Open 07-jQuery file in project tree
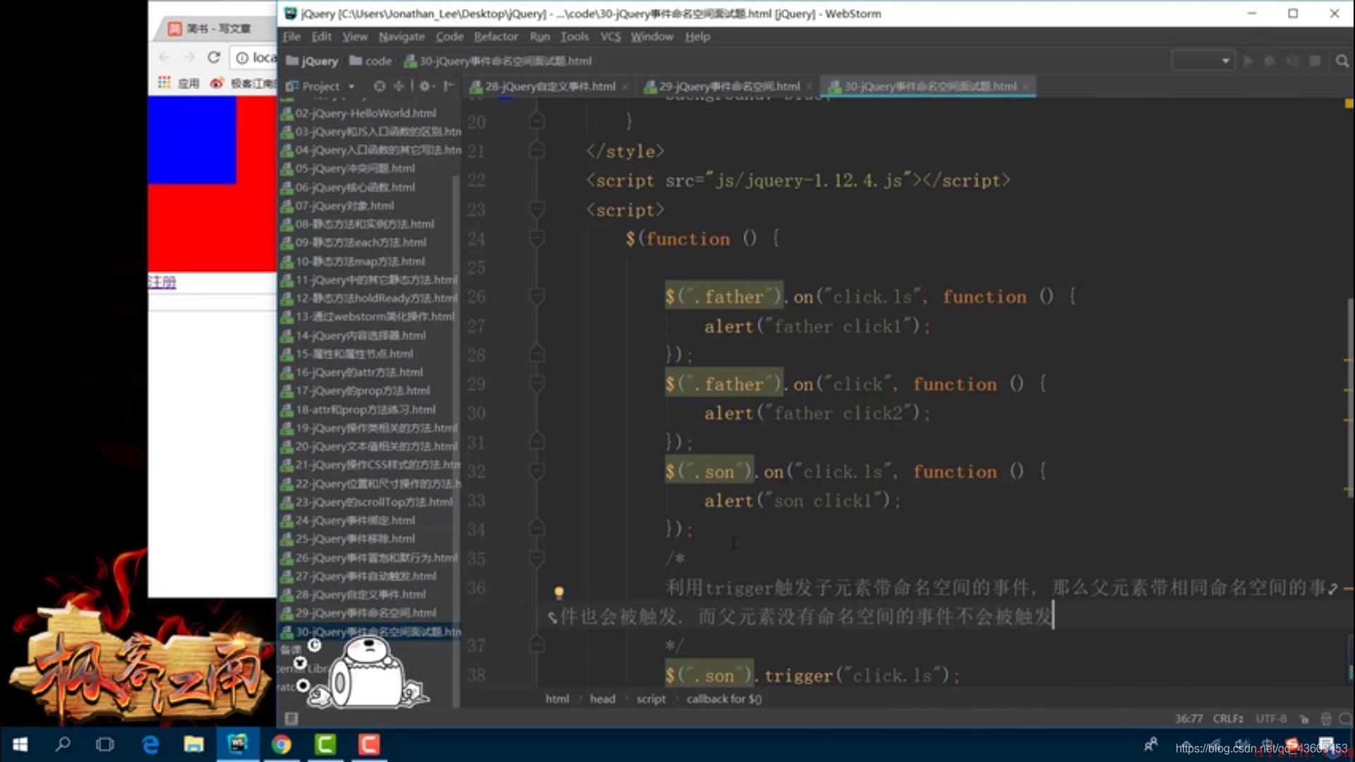 344,205
